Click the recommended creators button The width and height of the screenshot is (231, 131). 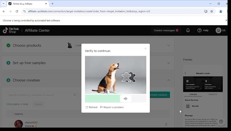pyautogui.click(x=160, y=95)
